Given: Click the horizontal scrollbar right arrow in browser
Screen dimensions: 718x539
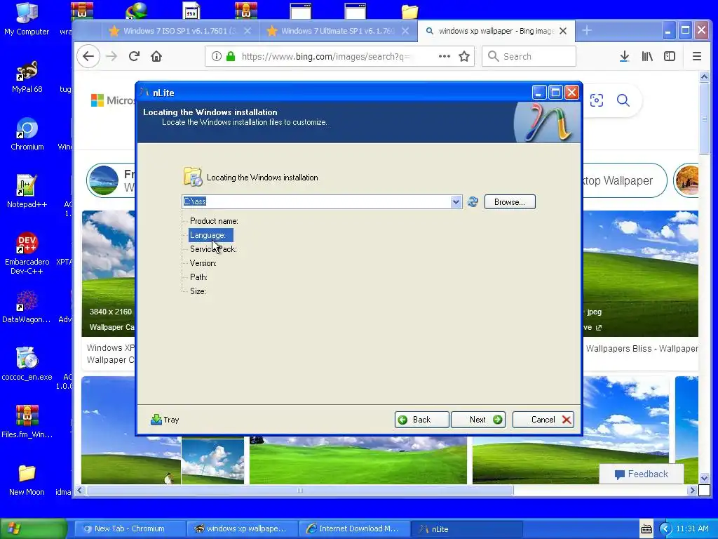Looking at the screenshot, I should (x=692, y=491).
